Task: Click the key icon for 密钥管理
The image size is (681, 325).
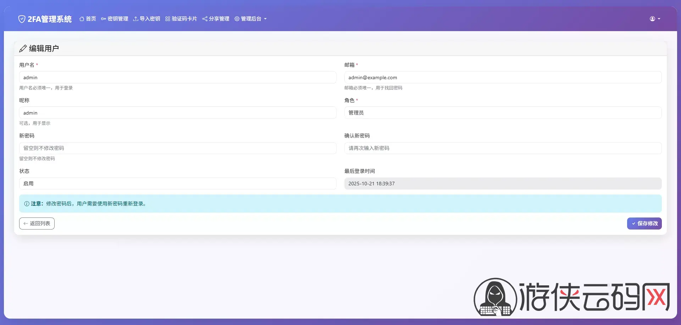Action: 104,19
